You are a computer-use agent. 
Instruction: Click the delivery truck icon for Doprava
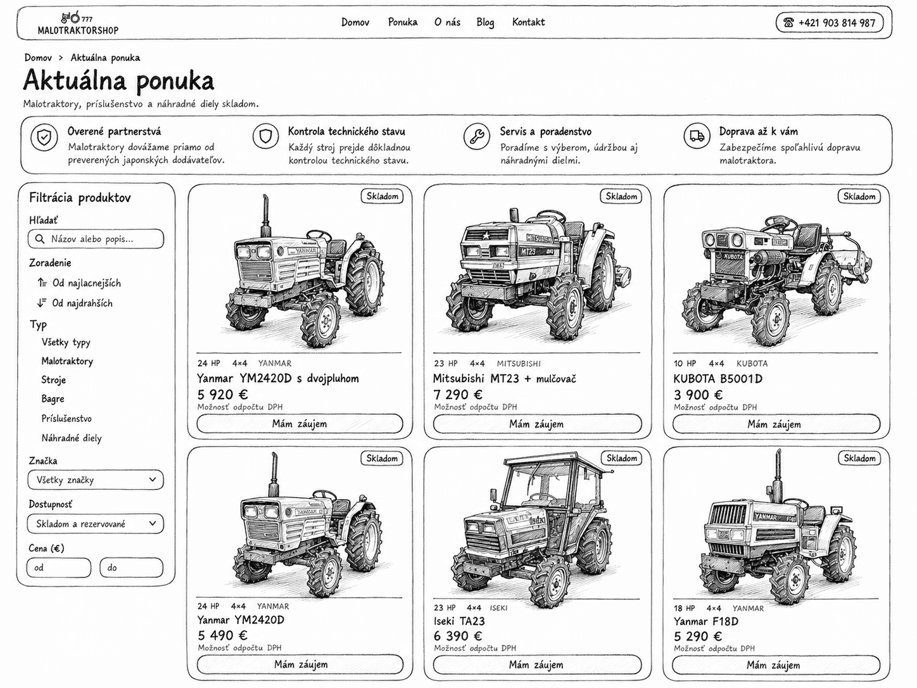(x=697, y=136)
